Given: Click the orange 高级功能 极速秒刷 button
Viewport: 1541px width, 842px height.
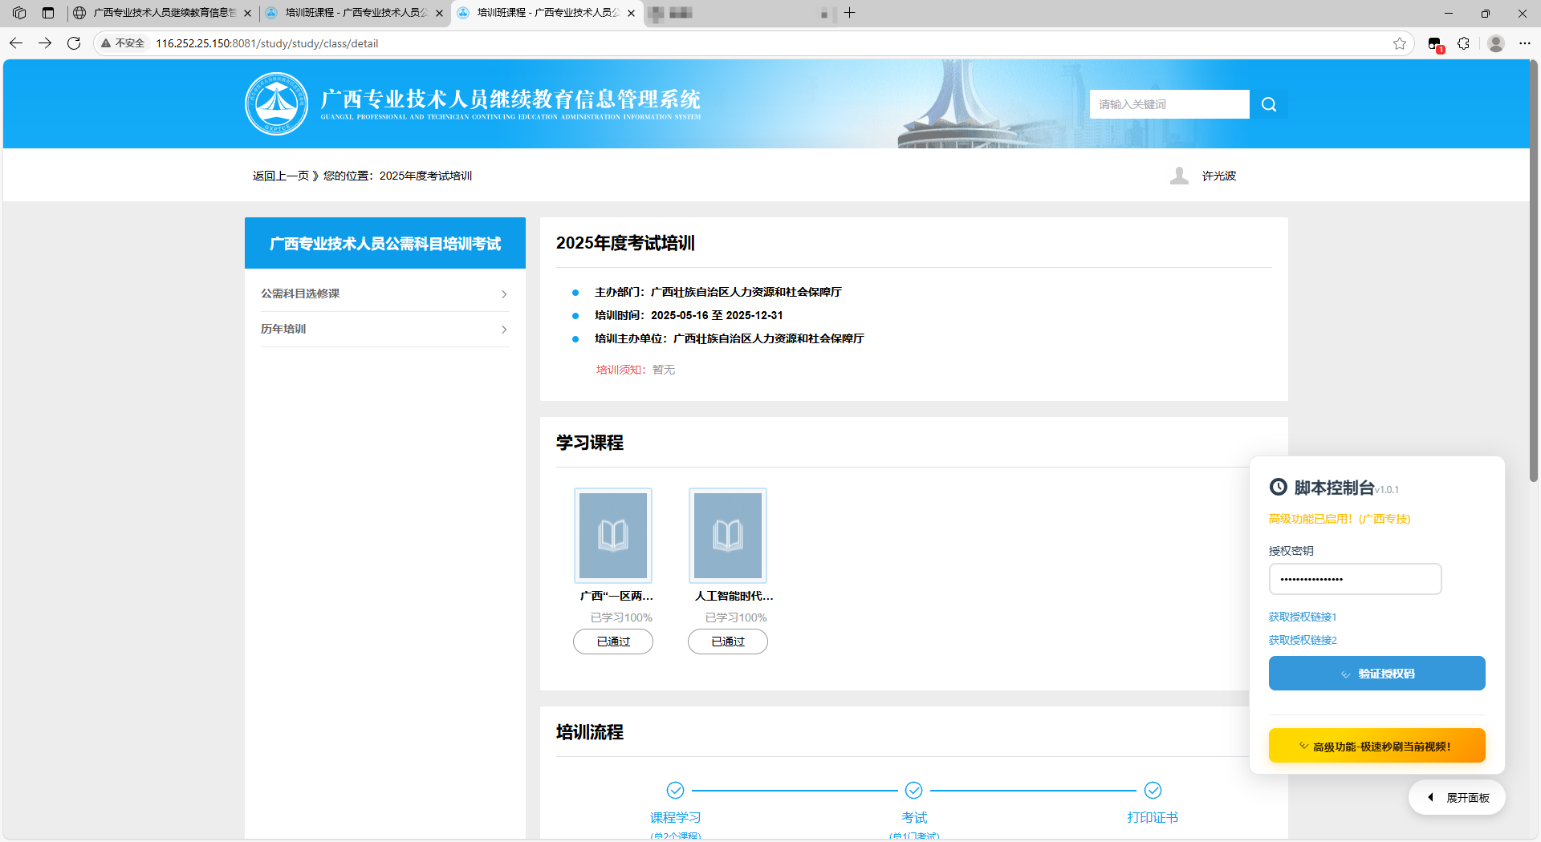Looking at the screenshot, I should 1377,746.
